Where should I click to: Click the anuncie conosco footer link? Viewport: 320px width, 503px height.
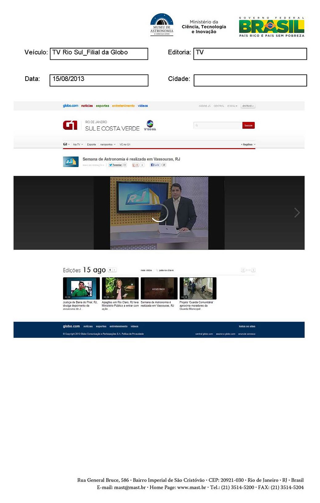(x=247, y=334)
